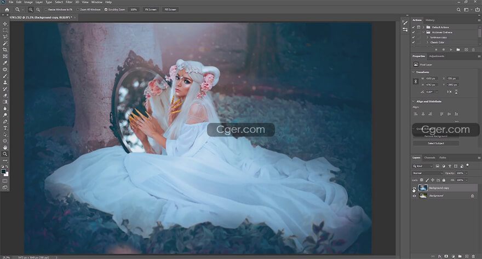Choose the Zoom In magnifier mode
The height and width of the screenshot is (259, 482).
coord(31,9)
